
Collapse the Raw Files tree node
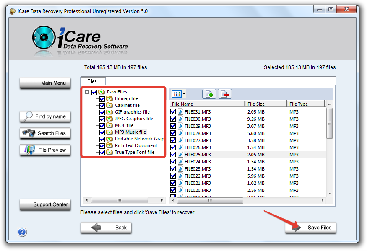pos(87,92)
